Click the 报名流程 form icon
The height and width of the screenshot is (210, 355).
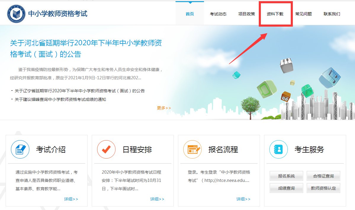192,149
